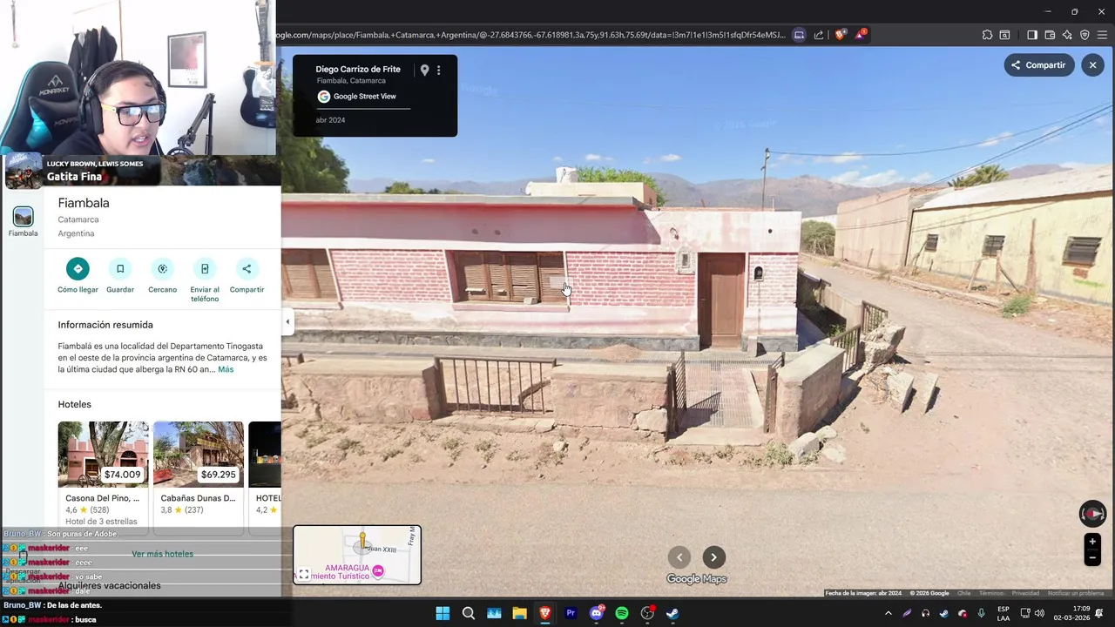
Task: Save Fiambala with the Guardar icon
Action: pyautogui.click(x=120, y=268)
